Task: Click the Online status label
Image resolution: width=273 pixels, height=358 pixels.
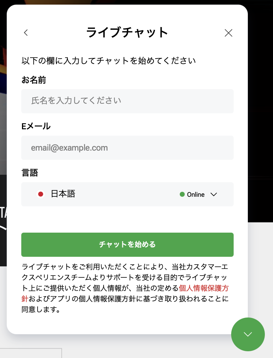Action: [x=195, y=195]
